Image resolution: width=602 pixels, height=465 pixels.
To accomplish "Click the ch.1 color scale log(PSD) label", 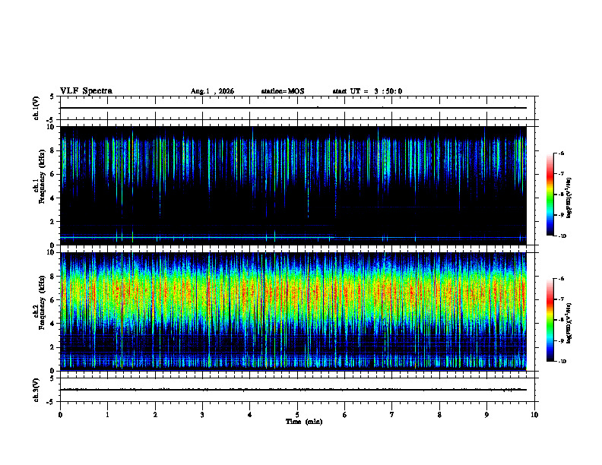I will click(x=569, y=198).
